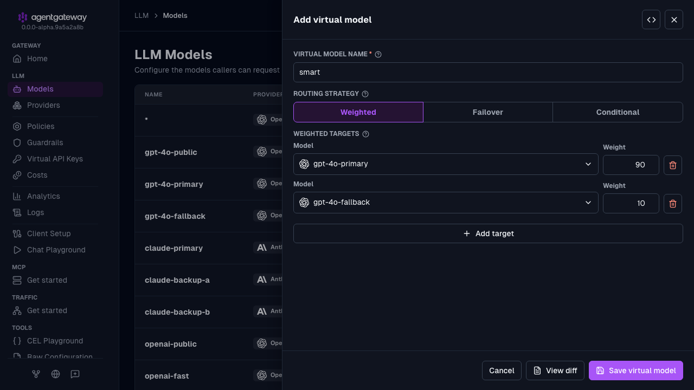694x390 pixels.
Task: Open the Providers page
Action: tap(55, 105)
